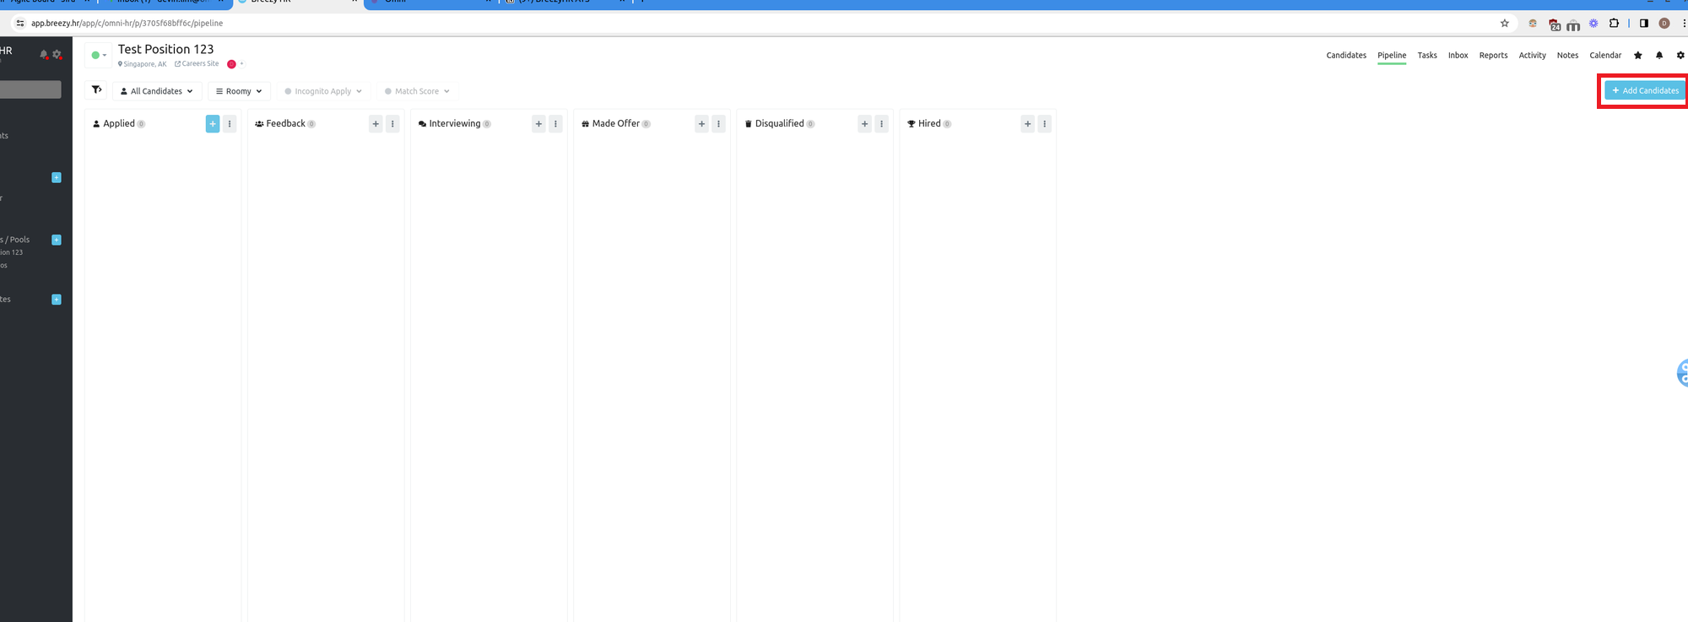Toggle Match Score
The width and height of the screenshot is (1688, 622).
click(x=417, y=91)
